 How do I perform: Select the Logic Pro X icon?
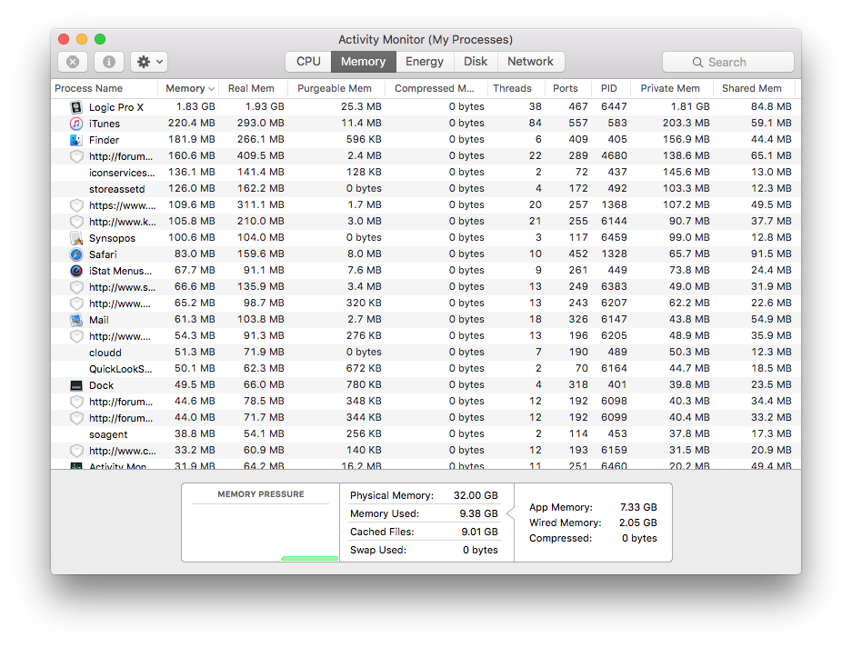click(x=76, y=107)
